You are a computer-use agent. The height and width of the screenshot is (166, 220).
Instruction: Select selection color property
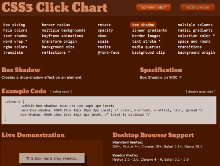coord(196,36)
